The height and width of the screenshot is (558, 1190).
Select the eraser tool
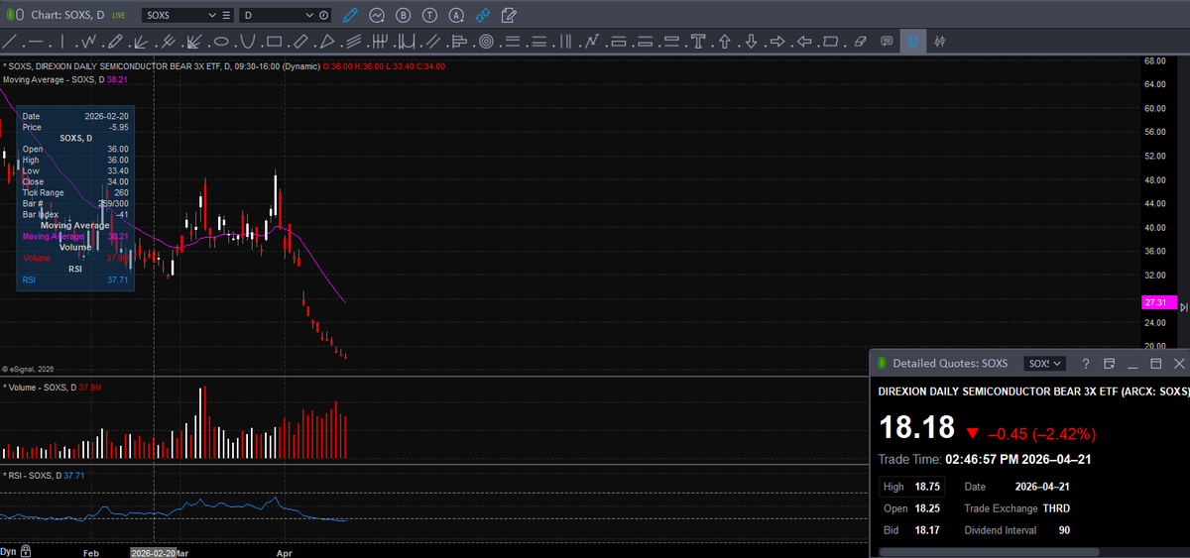click(860, 42)
